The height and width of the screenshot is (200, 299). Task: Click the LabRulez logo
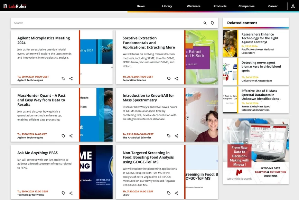(x=15, y=6)
